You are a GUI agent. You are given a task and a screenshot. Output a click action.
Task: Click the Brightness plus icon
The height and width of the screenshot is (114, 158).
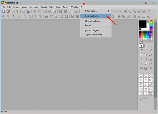click(8, 16)
